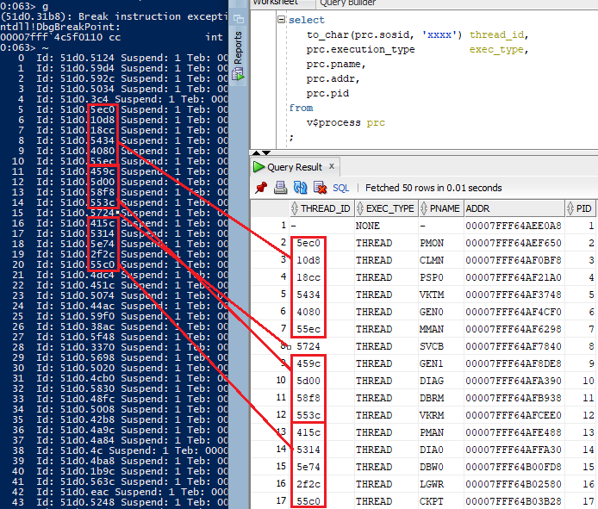Click the sort arrows on PNAME column
The width and height of the screenshot is (598, 509).
(424, 208)
